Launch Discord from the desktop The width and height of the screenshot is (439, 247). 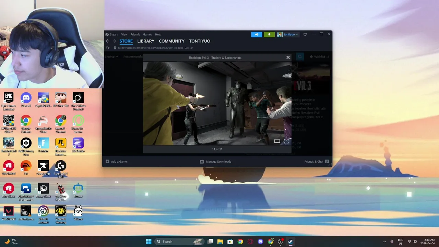pos(26,100)
